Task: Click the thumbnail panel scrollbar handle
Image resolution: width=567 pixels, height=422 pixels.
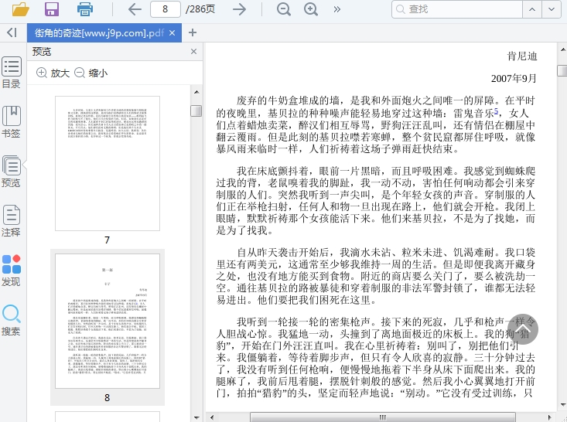Action: pyautogui.click(x=196, y=111)
